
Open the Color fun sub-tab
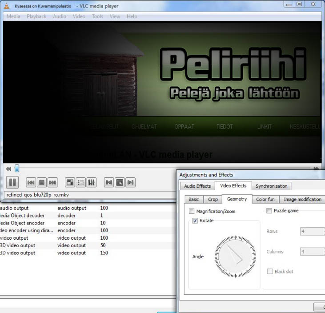point(265,200)
